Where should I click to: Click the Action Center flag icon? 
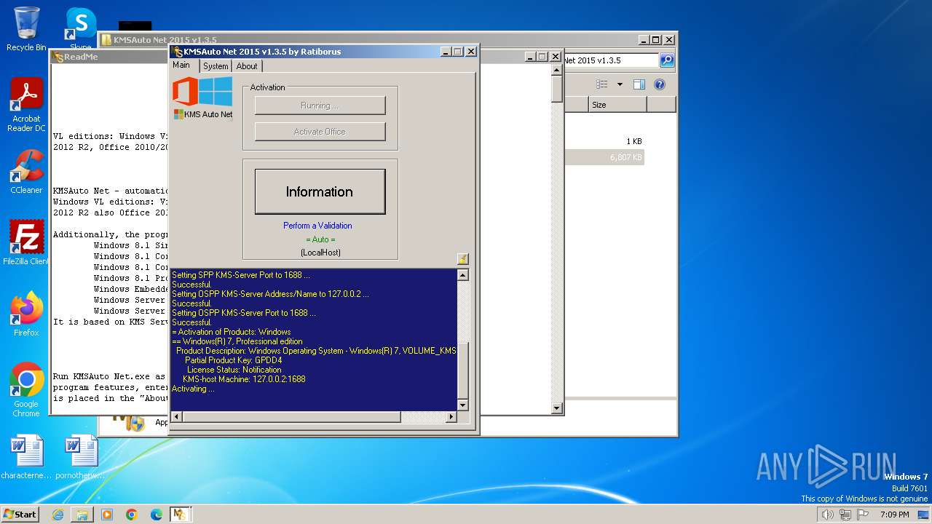[863, 515]
